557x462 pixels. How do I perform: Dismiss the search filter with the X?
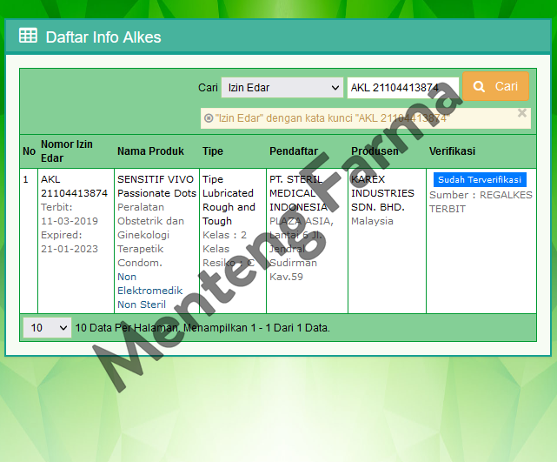(x=522, y=113)
